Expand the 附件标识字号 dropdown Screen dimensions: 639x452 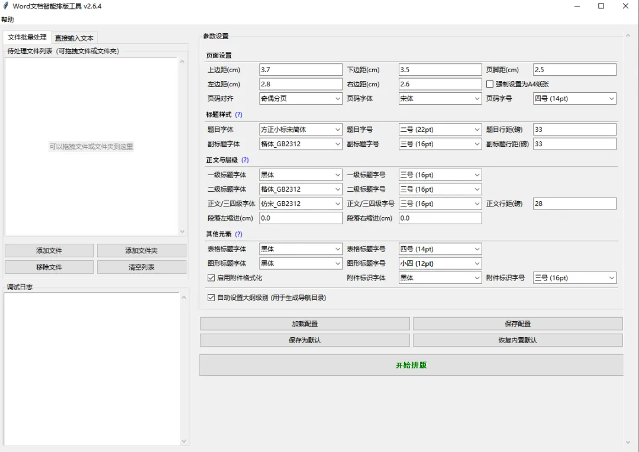[x=575, y=278]
